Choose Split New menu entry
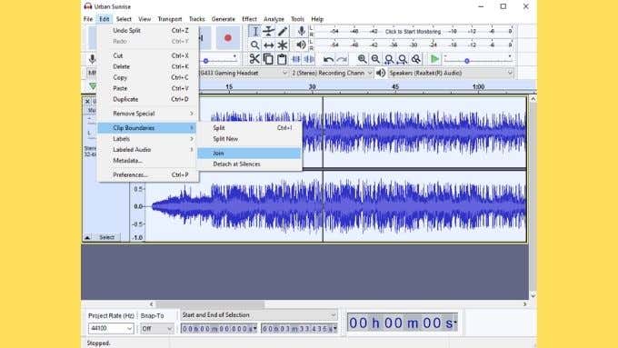 pyautogui.click(x=249, y=139)
